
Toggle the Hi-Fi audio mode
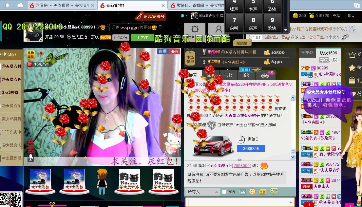coord(174,51)
